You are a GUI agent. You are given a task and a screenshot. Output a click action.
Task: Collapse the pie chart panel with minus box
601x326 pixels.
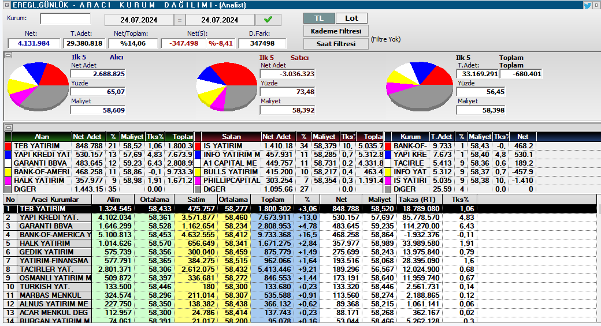9,55
